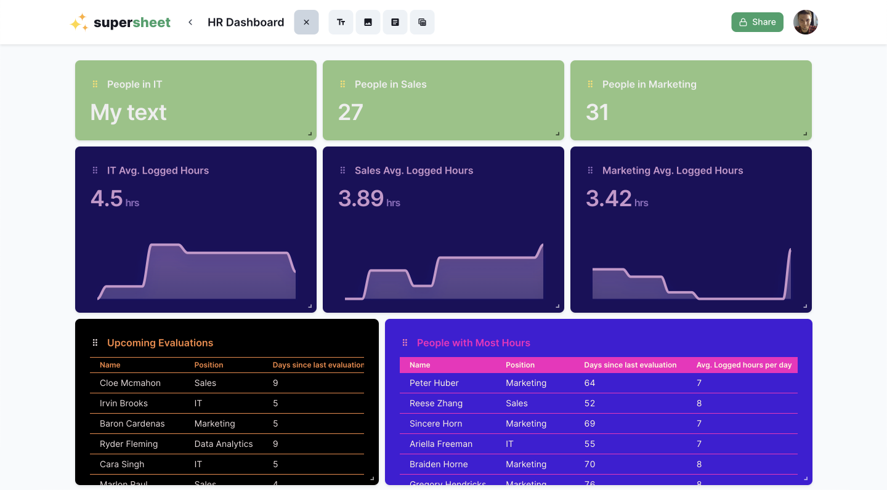Close edit mode with the X button
Screen dimensions: 887x490
coord(306,22)
